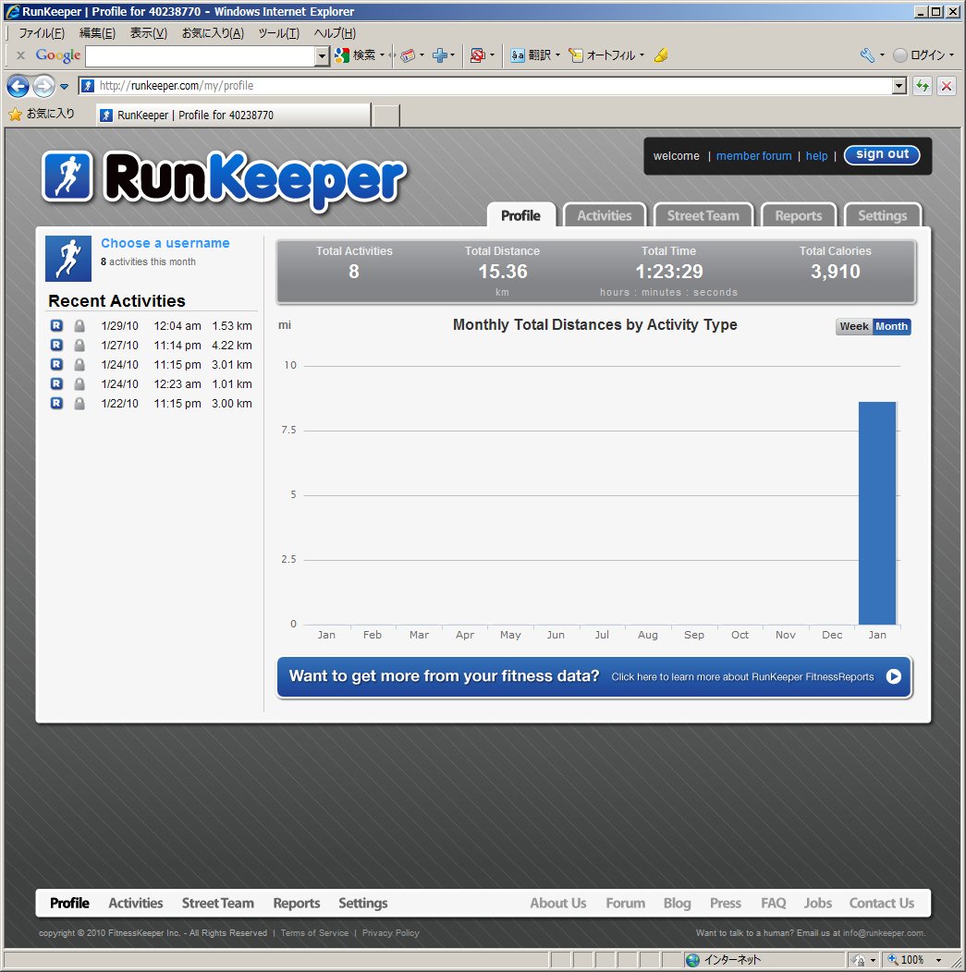
Task: Switch to the Reports tab
Action: [x=798, y=215]
